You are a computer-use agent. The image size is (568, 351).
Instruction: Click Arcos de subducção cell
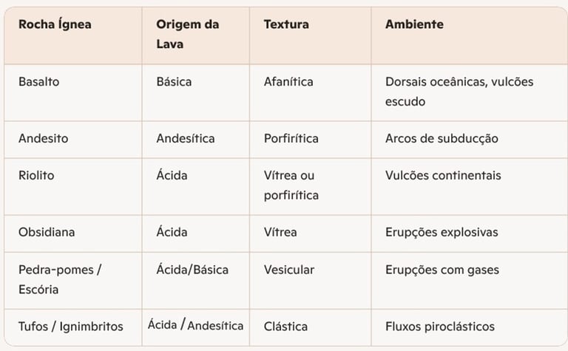coord(442,139)
